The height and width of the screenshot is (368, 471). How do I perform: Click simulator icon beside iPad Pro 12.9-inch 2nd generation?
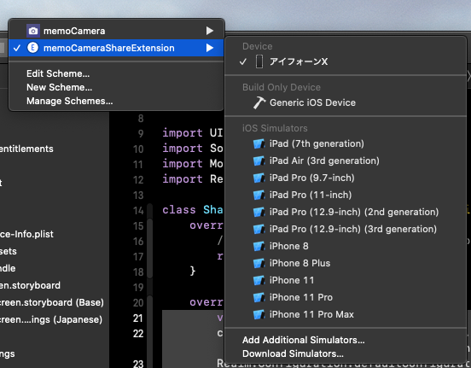click(x=259, y=212)
